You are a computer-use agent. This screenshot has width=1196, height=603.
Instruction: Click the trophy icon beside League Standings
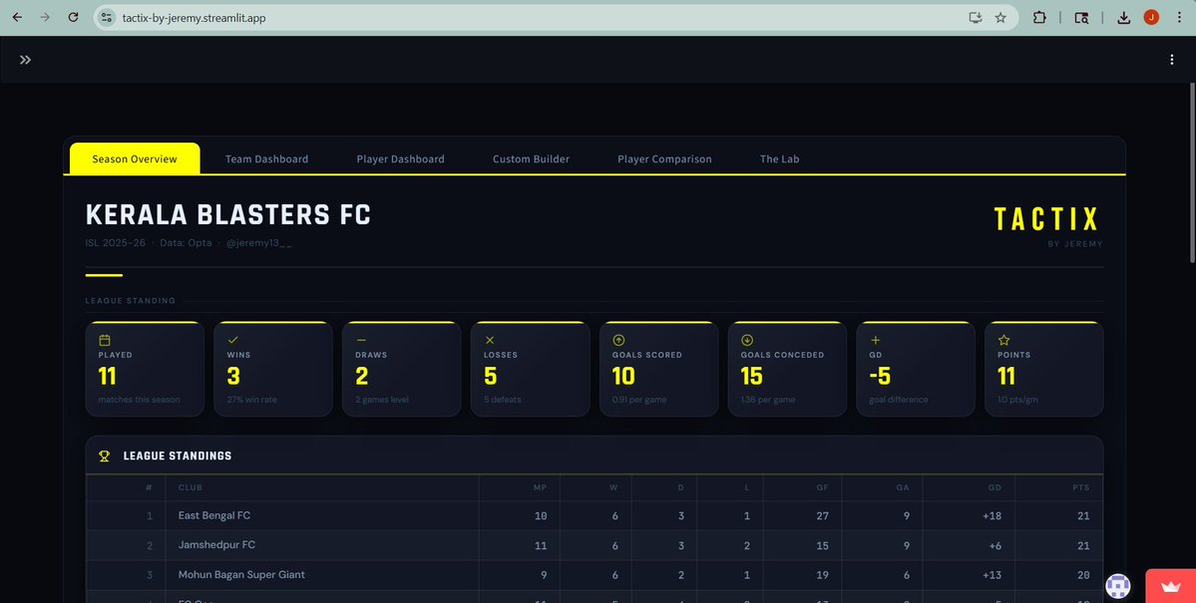click(105, 455)
